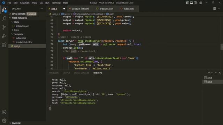The width and height of the screenshot is (223, 125).
Task: Open Explorer views and more actions
Action: pos(42,9)
